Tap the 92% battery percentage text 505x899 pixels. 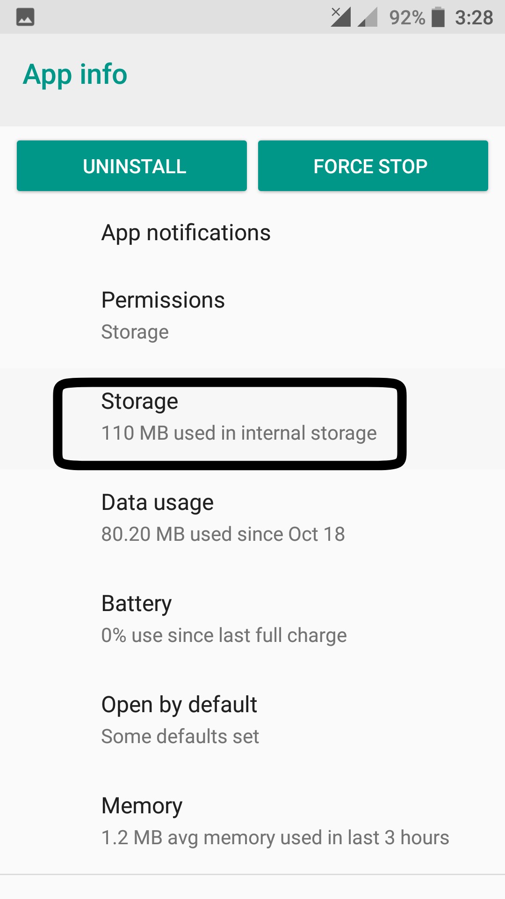407,18
